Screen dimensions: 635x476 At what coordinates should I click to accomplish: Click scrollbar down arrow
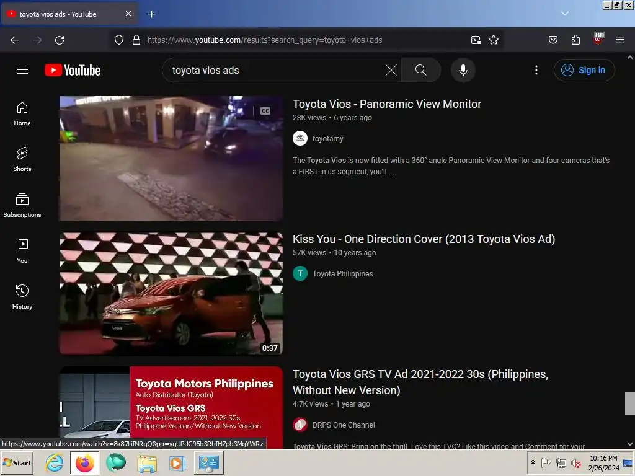click(630, 444)
